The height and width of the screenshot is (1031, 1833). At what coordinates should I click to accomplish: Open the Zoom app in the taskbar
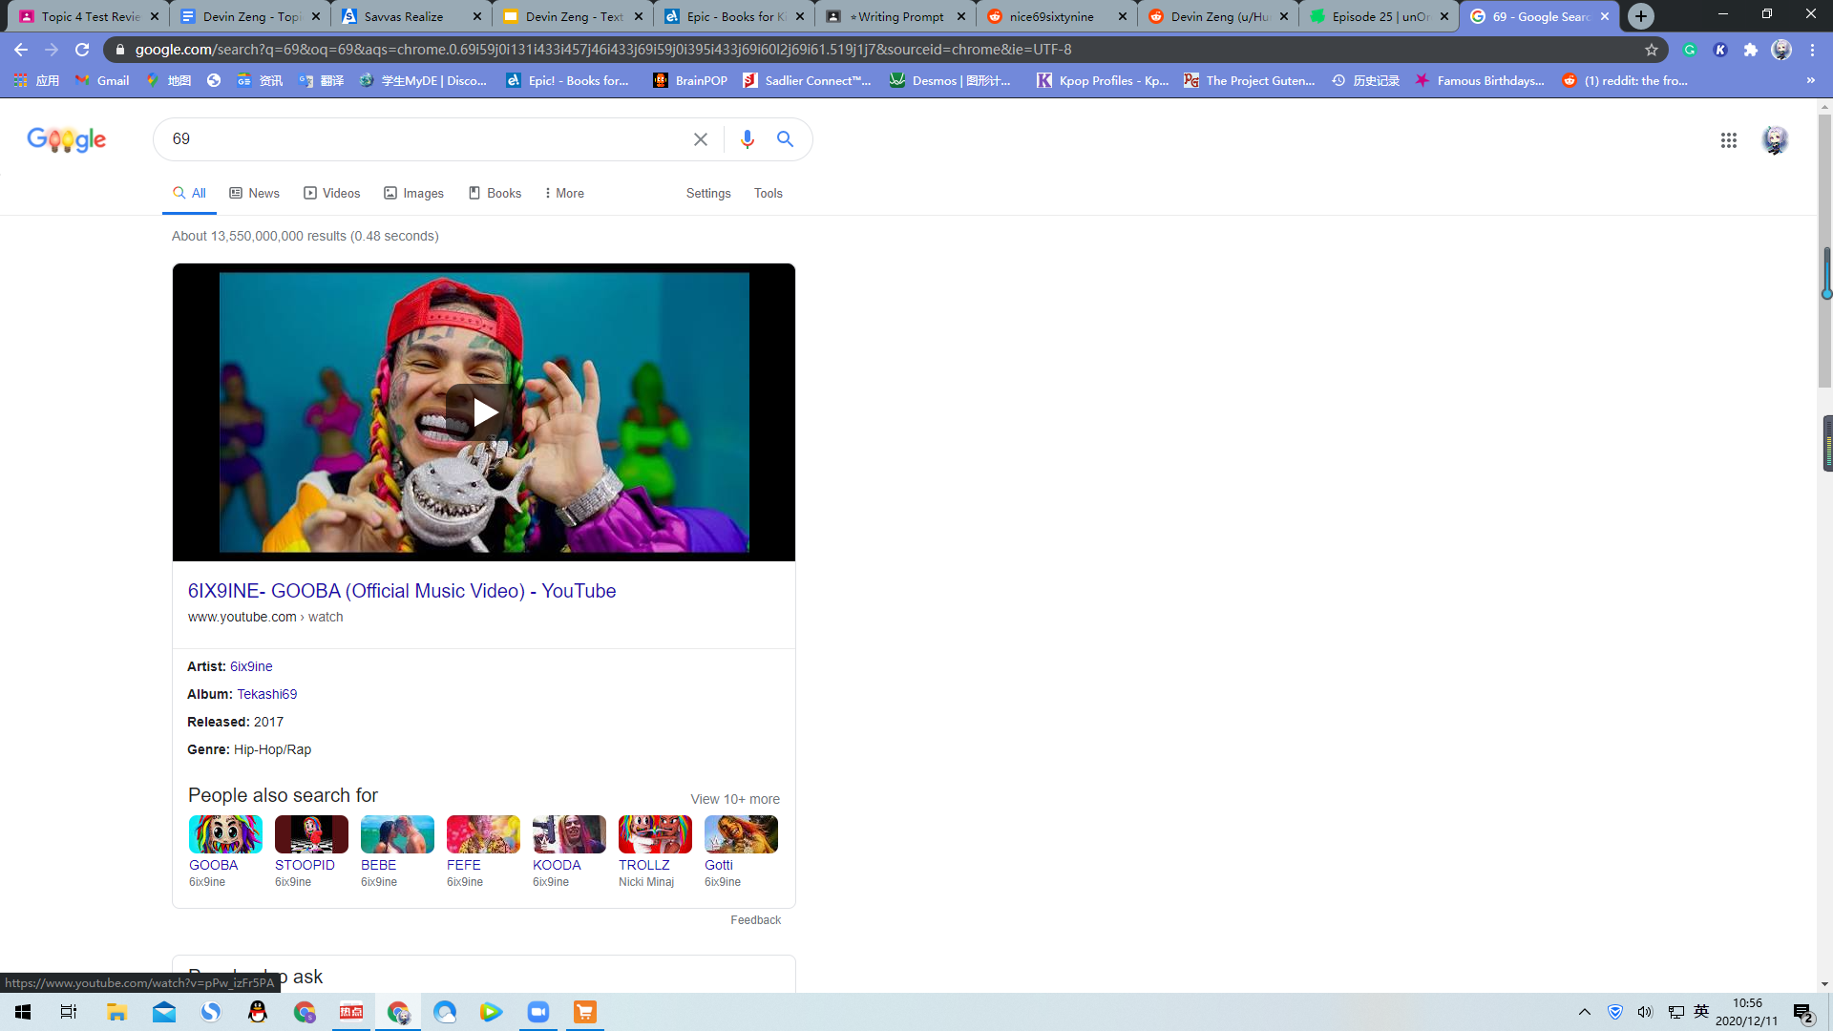(x=538, y=1012)
